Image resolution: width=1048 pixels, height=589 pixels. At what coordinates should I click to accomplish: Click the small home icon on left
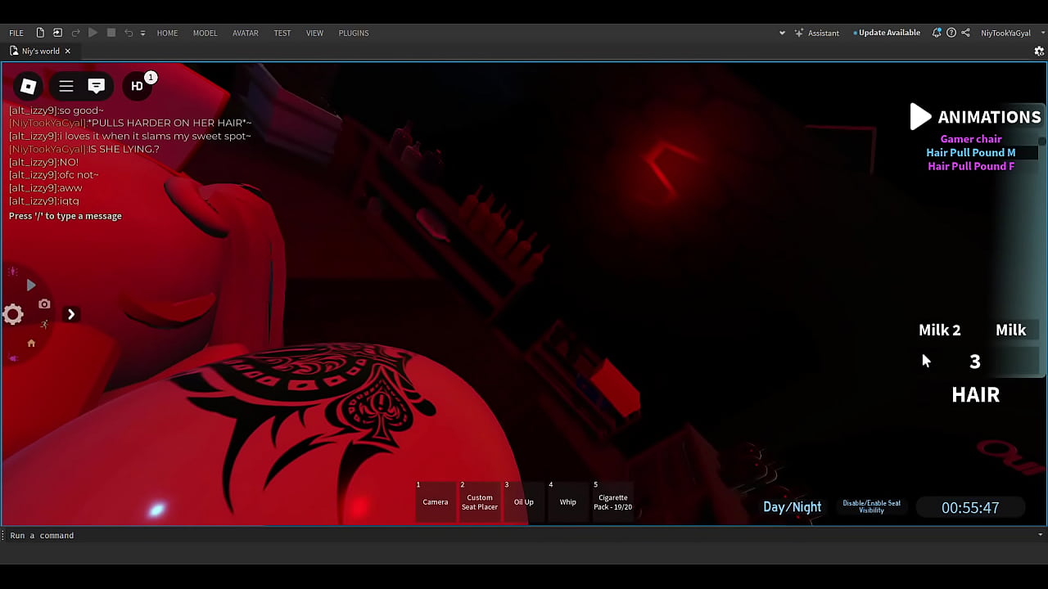tap(31, 344)
